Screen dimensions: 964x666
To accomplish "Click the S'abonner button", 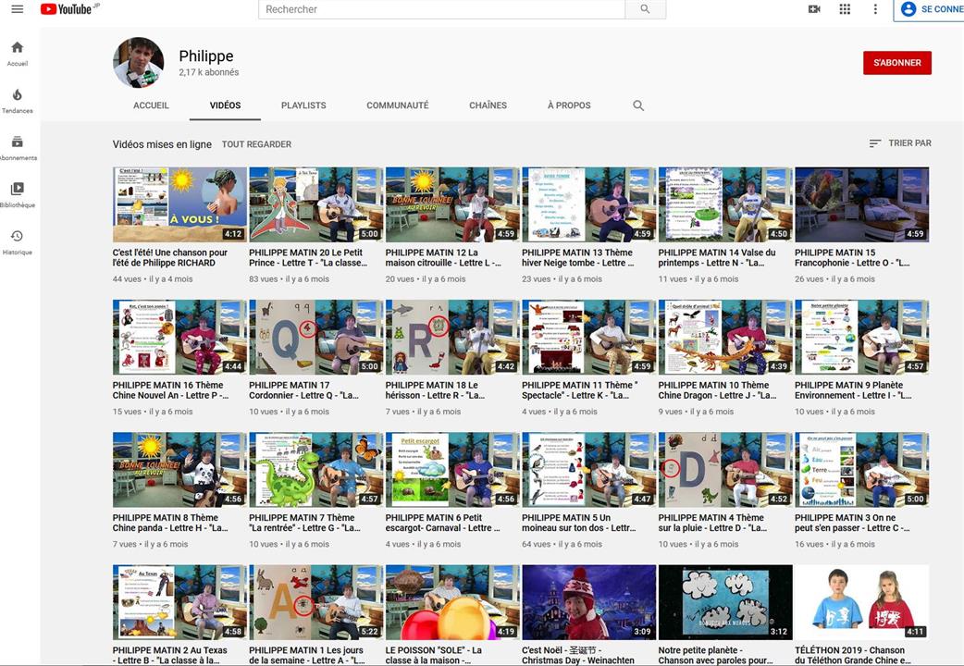I will [x=896, y=63].
